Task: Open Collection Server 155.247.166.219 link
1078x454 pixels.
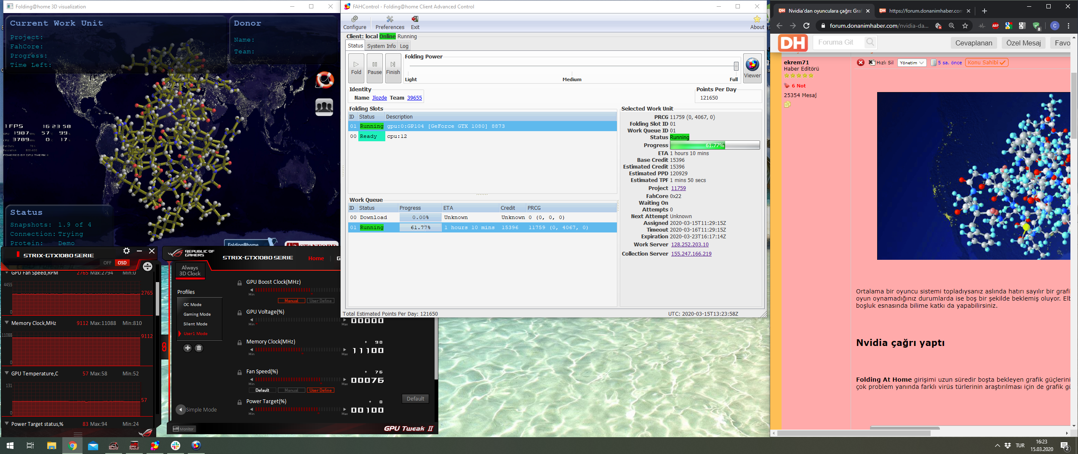Action: 691,253
